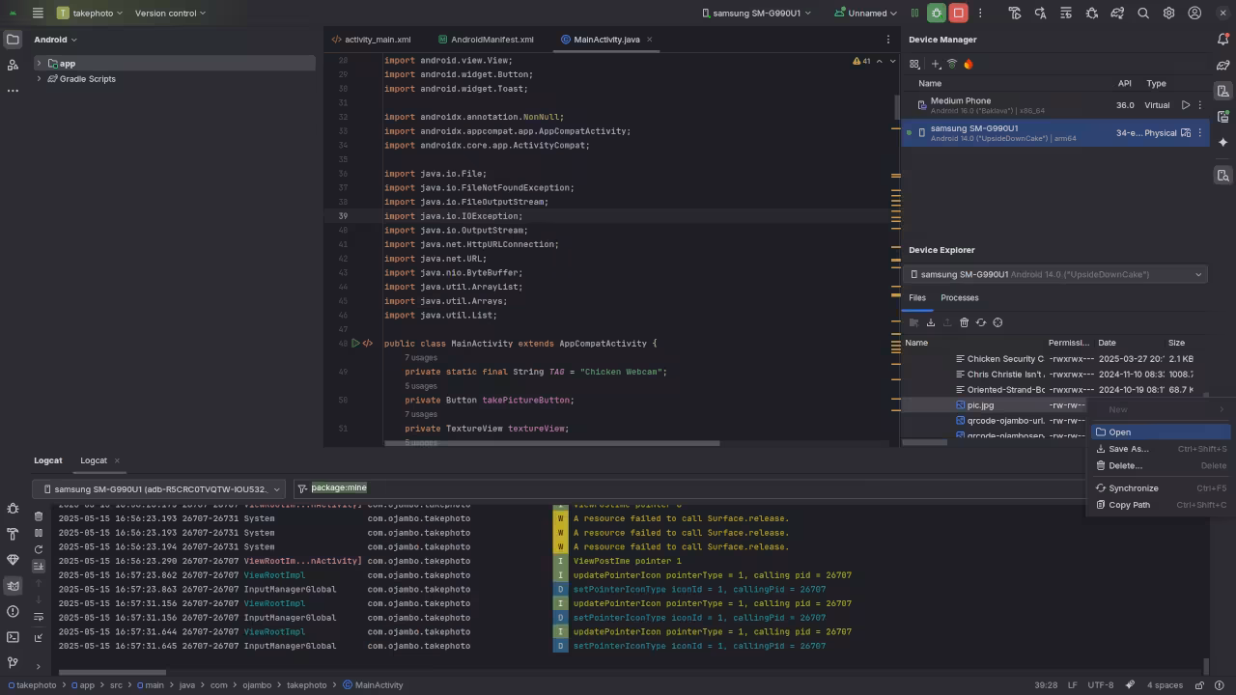Viewport: 1236px width, 695px height.
Task: Open Android project view dropdown
Action: pos(55,40)
